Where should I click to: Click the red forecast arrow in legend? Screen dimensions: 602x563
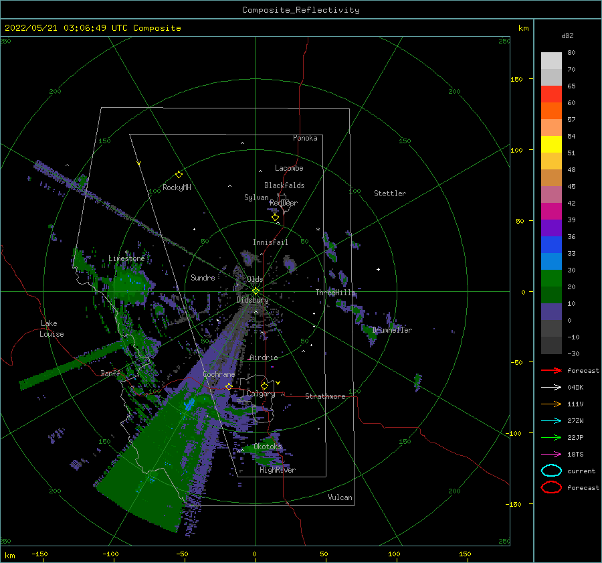[x=551, y=370]
